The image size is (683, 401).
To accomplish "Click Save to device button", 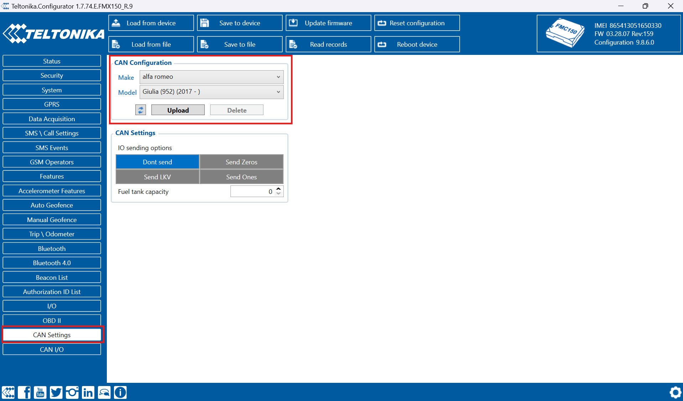I will (x=240, y=23).
